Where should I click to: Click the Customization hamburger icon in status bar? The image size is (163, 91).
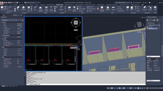(x=162, y=88)
